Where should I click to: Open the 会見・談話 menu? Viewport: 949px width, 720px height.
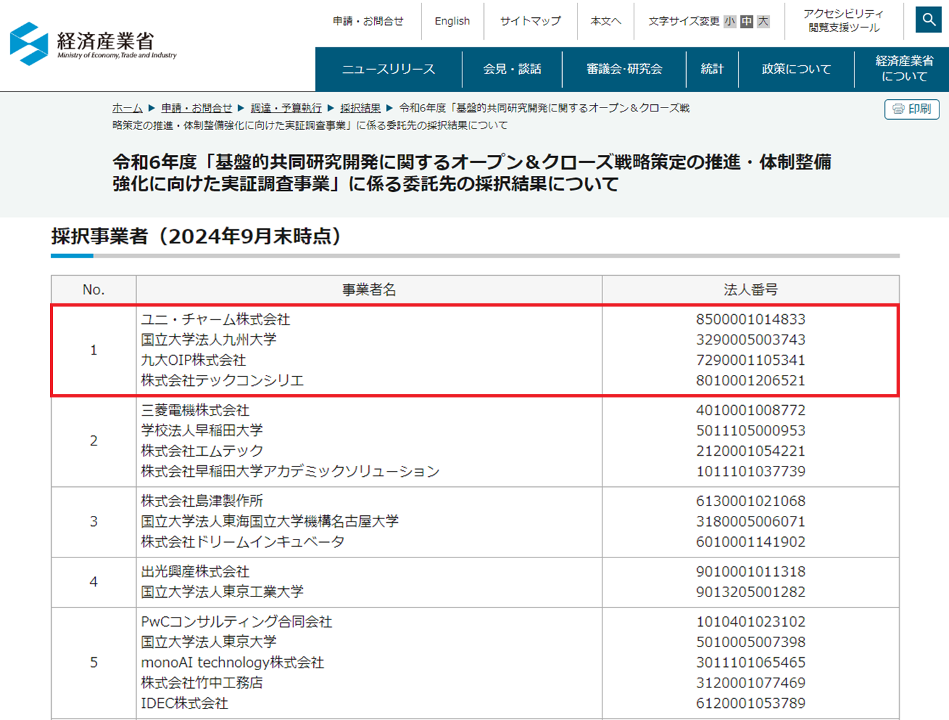pyautogui.click(x=512, y=68)
